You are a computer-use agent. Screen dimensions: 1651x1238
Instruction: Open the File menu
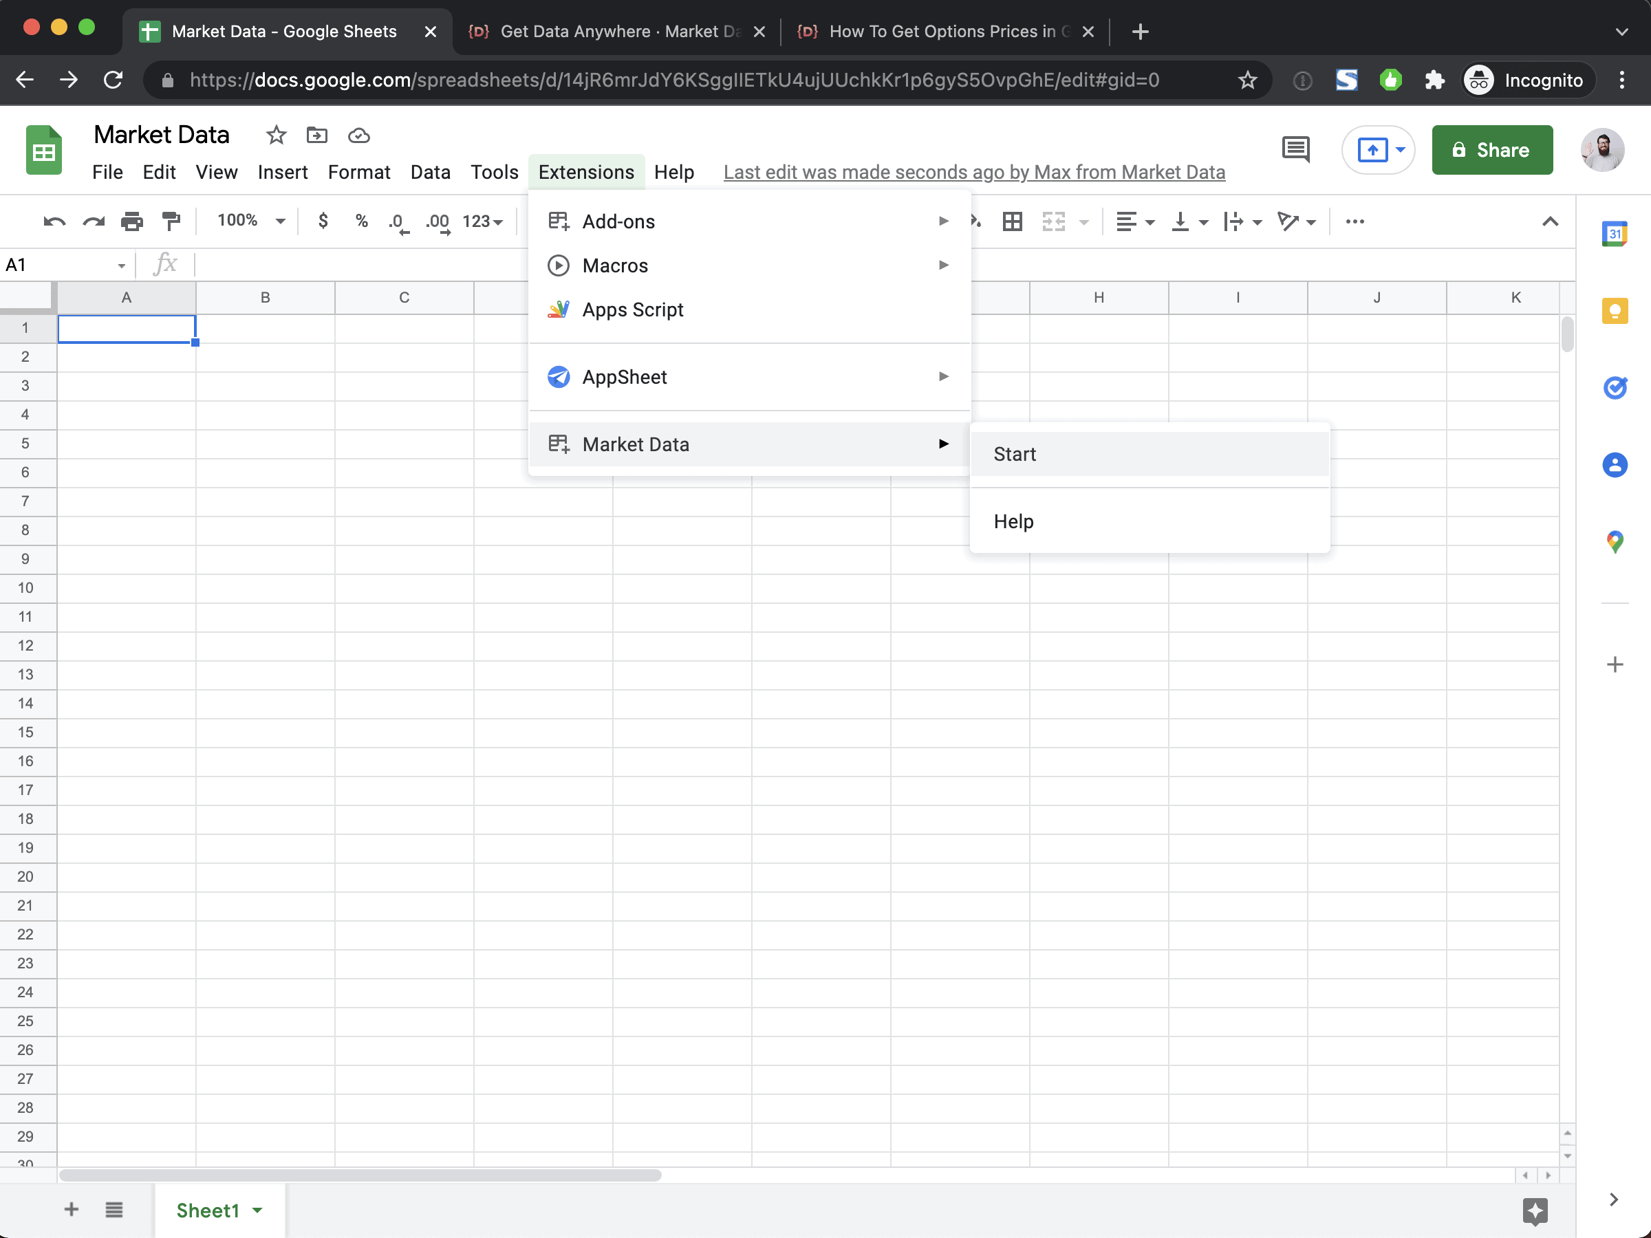pyautogui.click(x=107, y=173)
